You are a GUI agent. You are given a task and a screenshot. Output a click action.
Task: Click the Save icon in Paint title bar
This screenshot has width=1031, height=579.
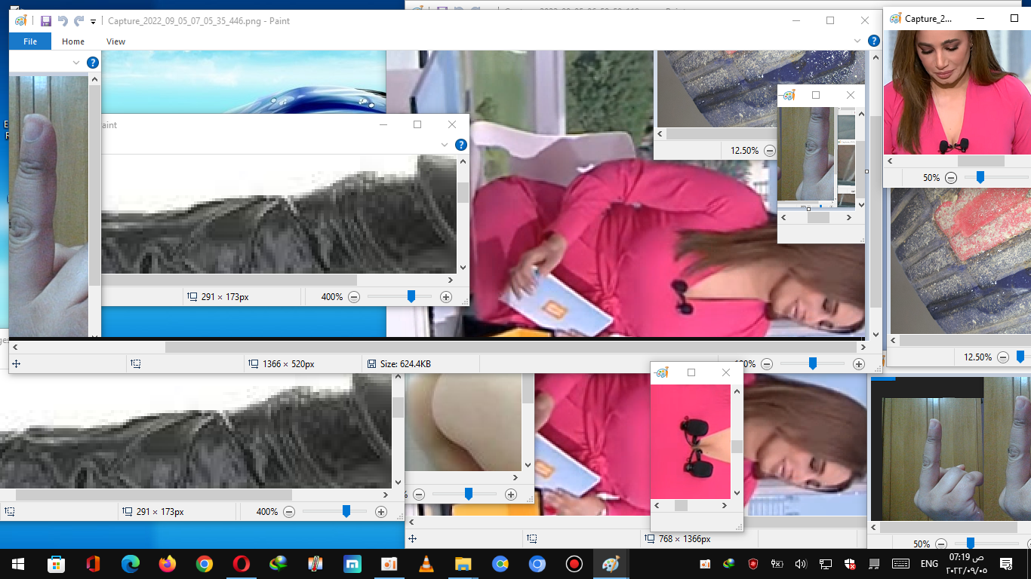pyautogui.click(x=46, y=21)
